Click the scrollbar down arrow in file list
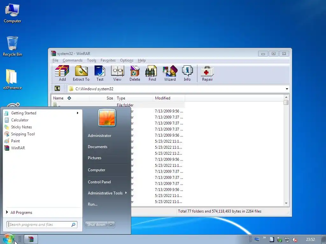 (286, 203)
